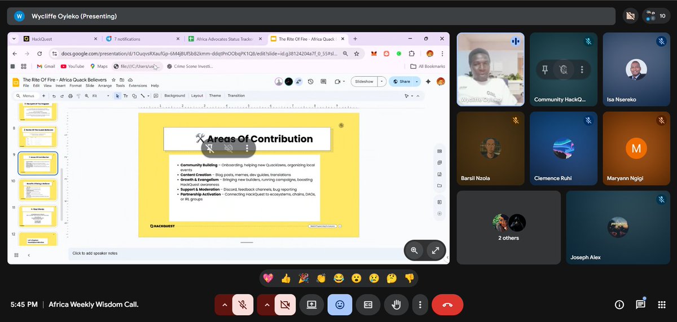Viewport: 677px width, 322px height.
Task: Zoom into the presentation with magnifier
Action: (x=414, y=250)
